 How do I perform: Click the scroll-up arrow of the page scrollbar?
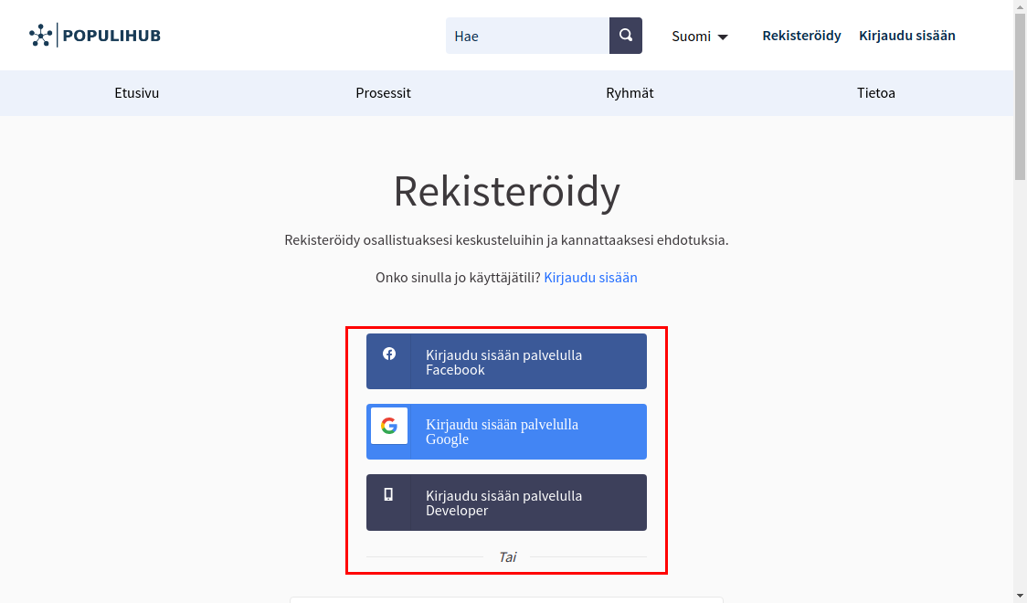click(1019, 7)
